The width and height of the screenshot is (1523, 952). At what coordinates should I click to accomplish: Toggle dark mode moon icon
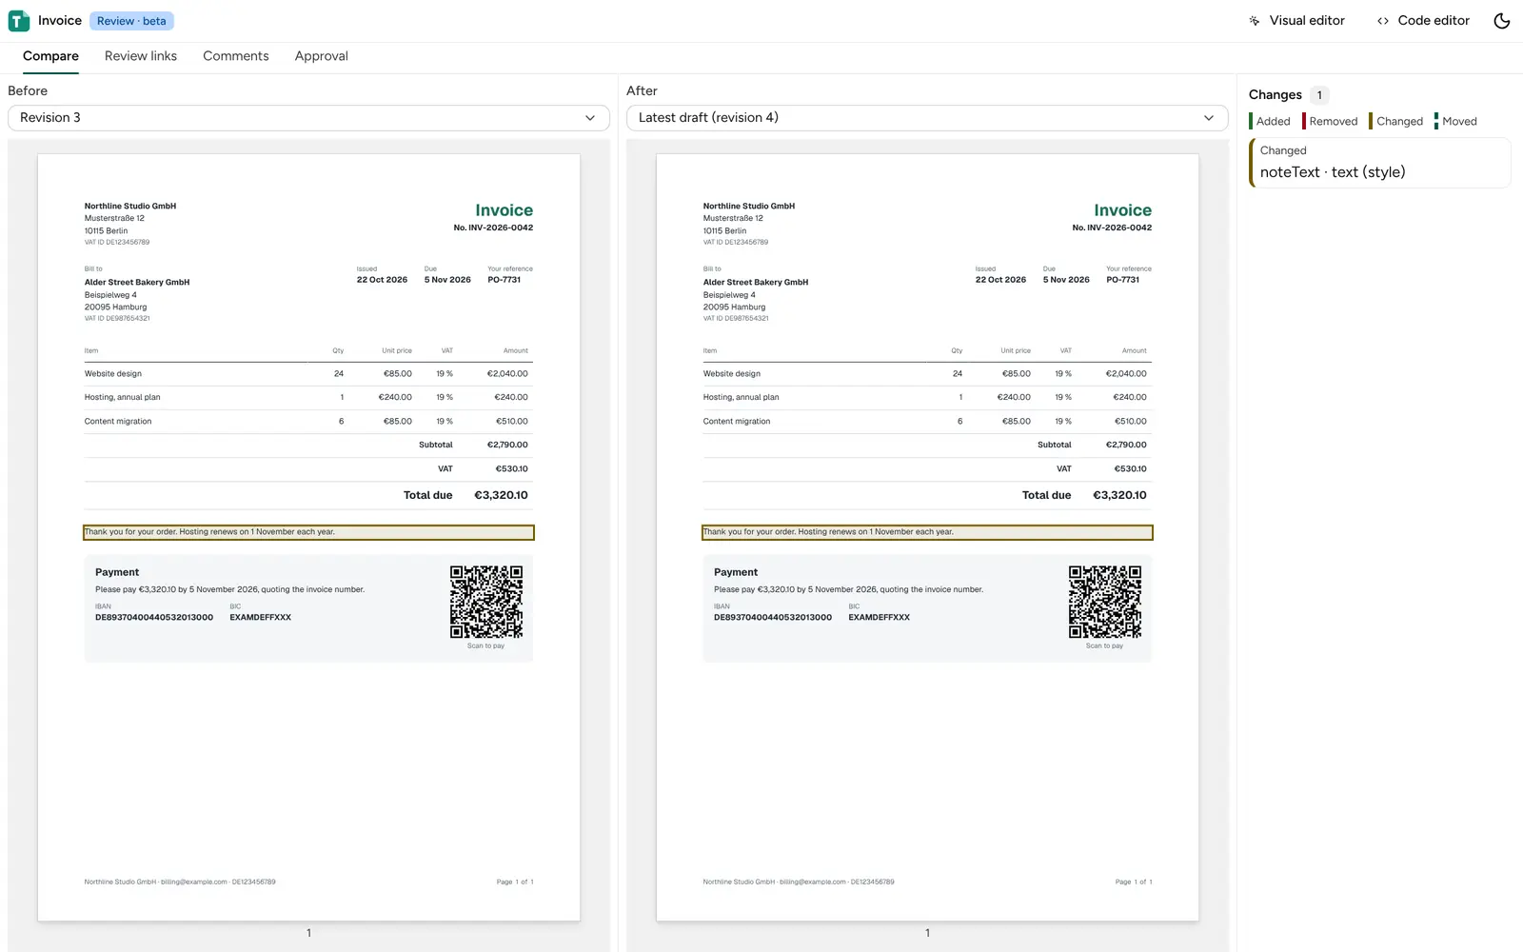click(1502, 21)
